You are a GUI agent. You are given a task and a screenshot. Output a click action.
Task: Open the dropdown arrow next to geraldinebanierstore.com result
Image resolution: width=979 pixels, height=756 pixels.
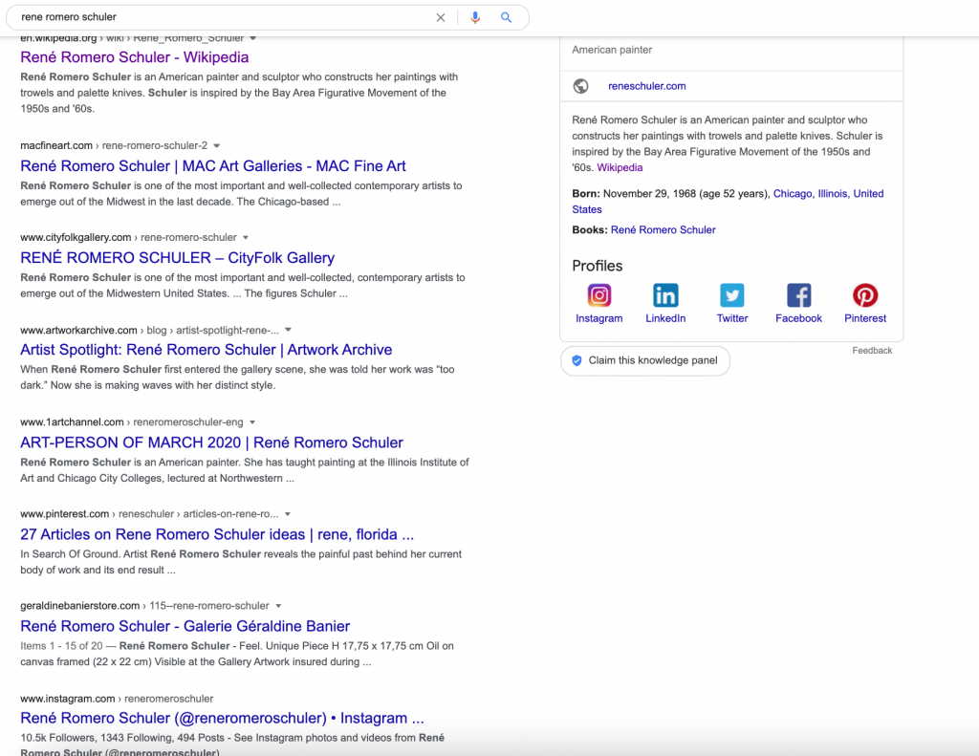click(278, 606)
